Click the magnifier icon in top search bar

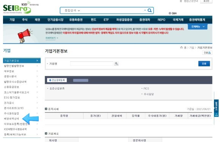150,10
